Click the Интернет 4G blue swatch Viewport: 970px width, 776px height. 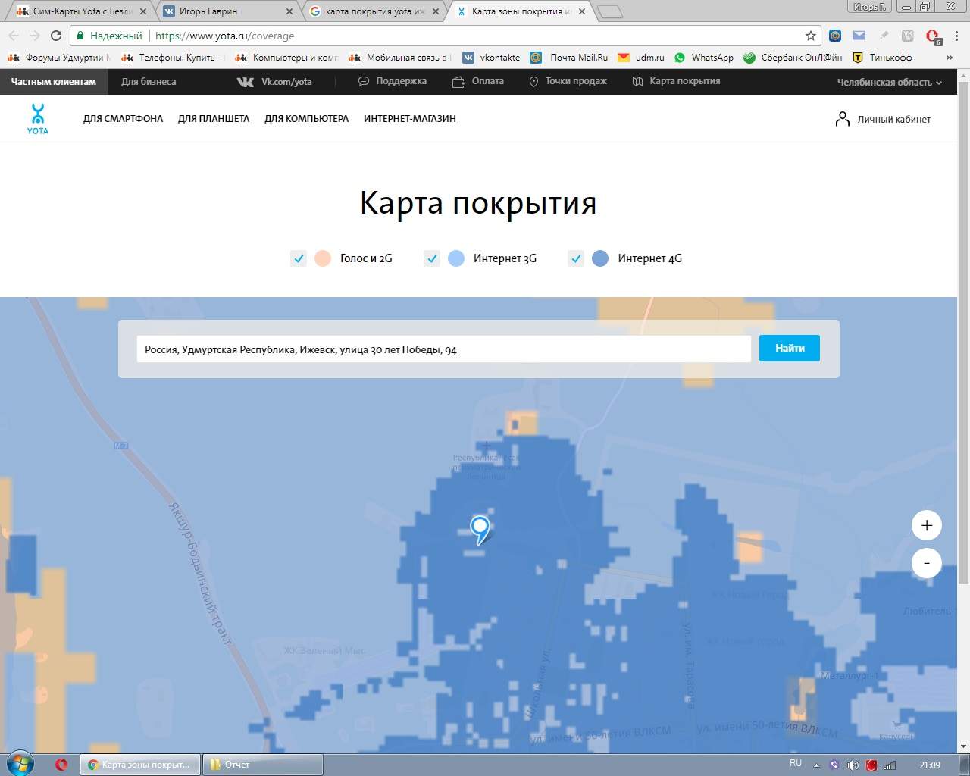coord(600,258)
